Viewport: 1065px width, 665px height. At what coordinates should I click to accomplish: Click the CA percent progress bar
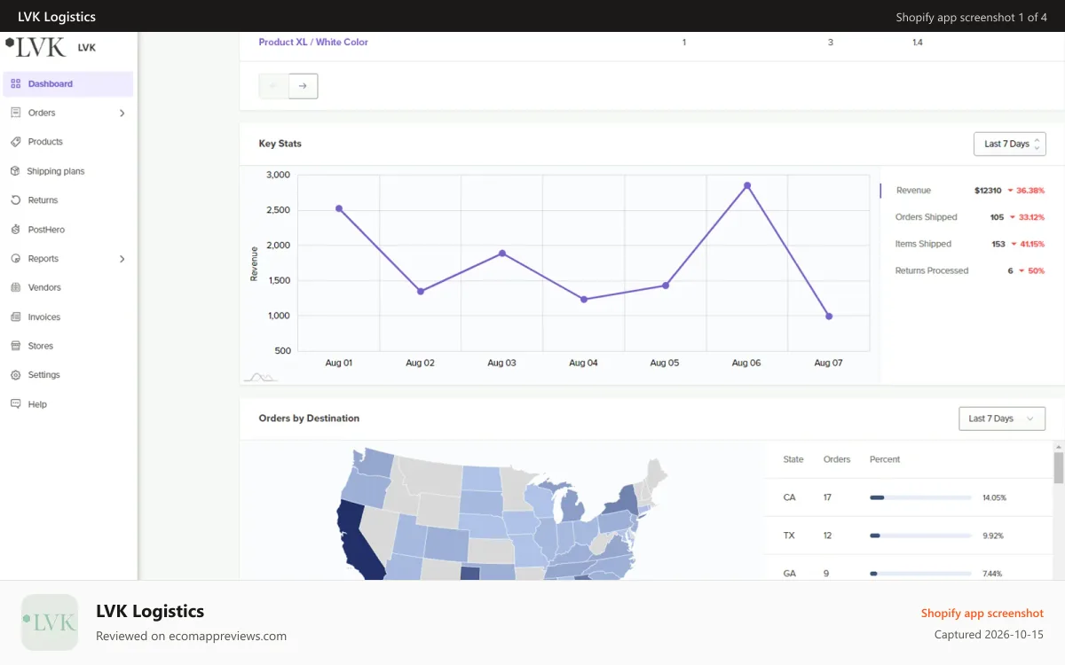click(x=919, y=497)
